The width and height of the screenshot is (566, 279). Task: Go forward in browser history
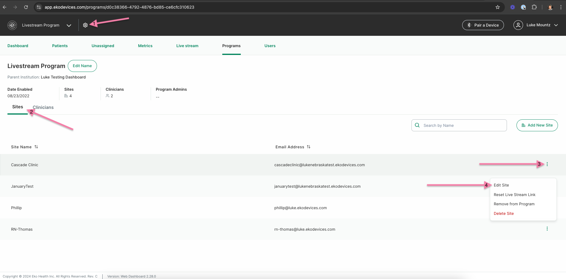tap(15, 7)
